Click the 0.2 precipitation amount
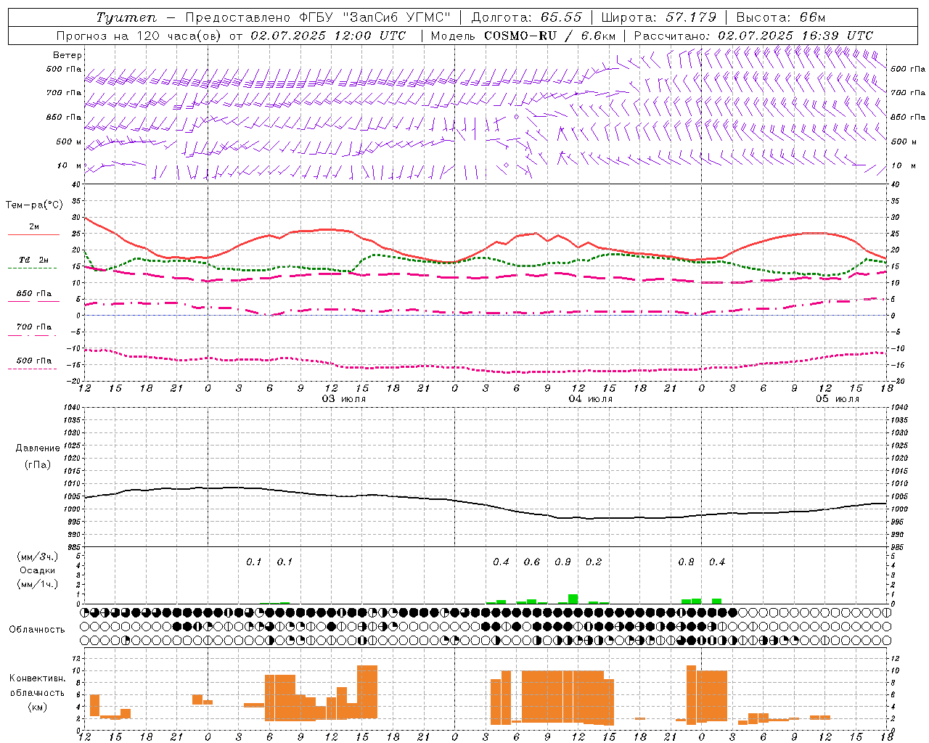This screenshot has width=929, height=743. coord(594,562)
